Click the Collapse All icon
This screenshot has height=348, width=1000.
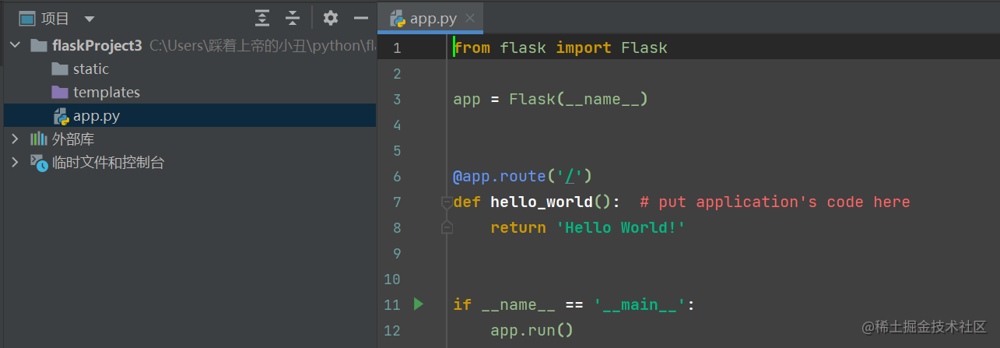pos(293,18)
